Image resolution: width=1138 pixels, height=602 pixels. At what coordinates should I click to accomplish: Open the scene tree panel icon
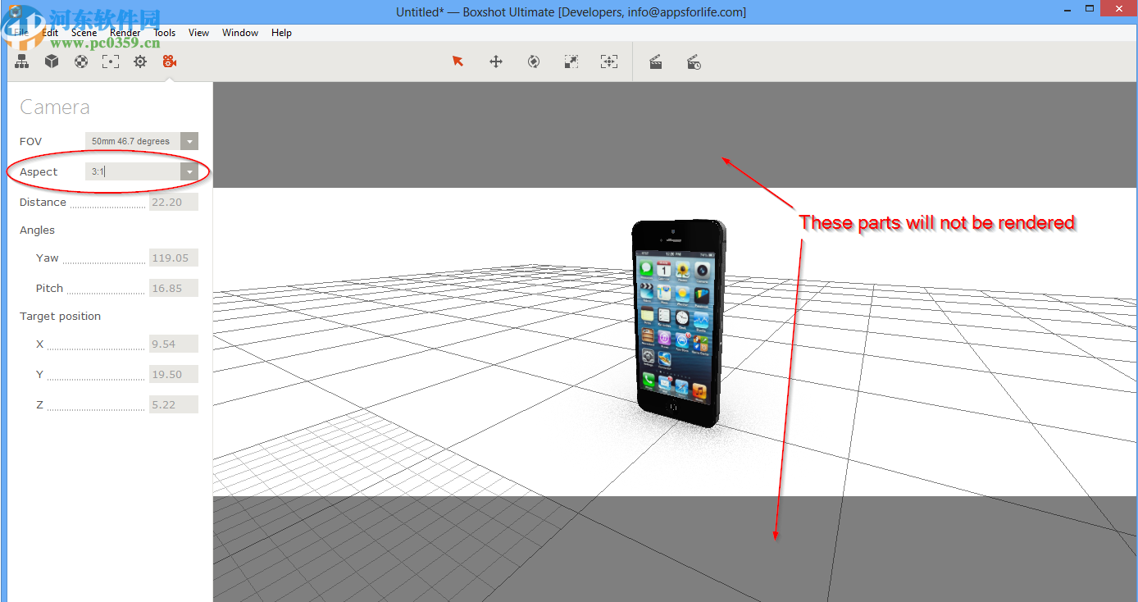(22, 62)
